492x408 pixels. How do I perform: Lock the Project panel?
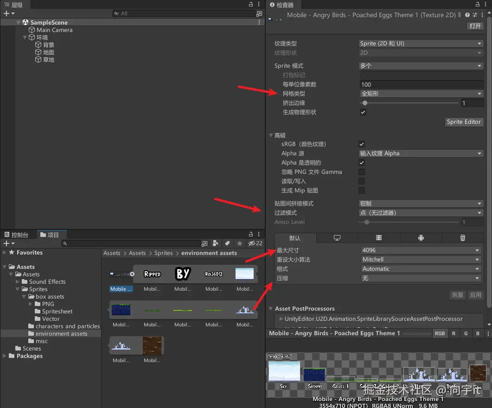coord(251,234)
